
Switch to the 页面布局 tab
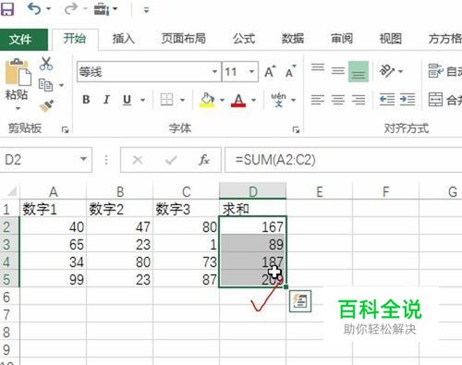[184, 39]
